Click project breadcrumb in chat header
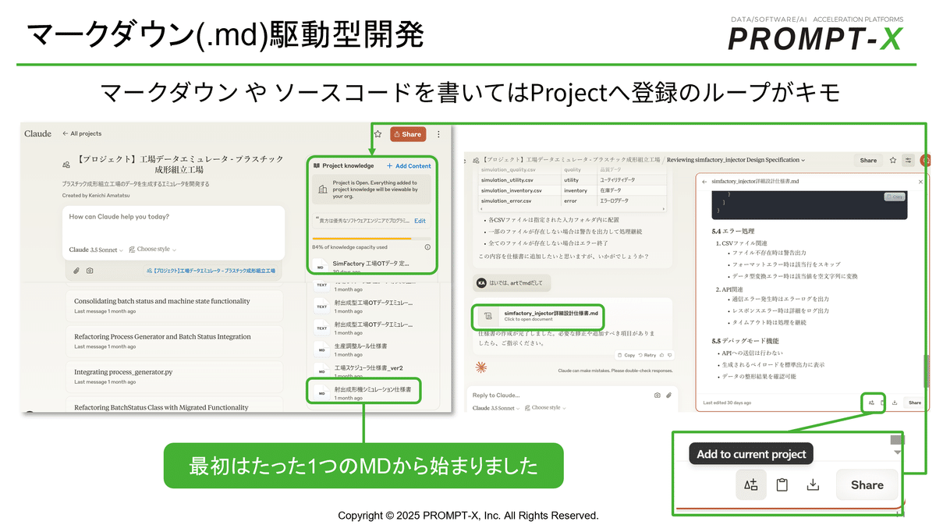The image size is (936, 525). pos(565,160)
